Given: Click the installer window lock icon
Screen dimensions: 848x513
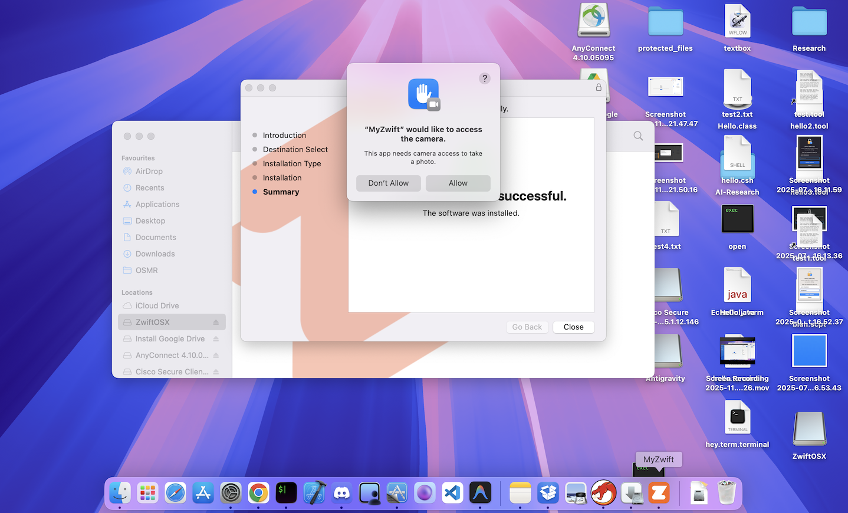Looking at the screenshot, I should [599, 87].
